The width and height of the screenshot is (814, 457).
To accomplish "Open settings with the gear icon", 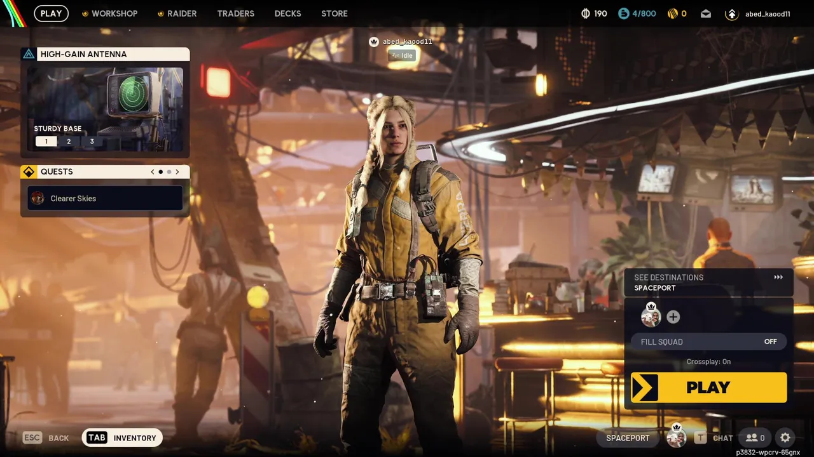I will [785, 437].
